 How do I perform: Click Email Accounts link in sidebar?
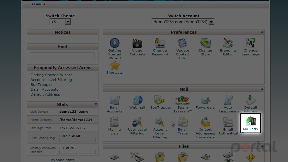click(x=44, y=89)
